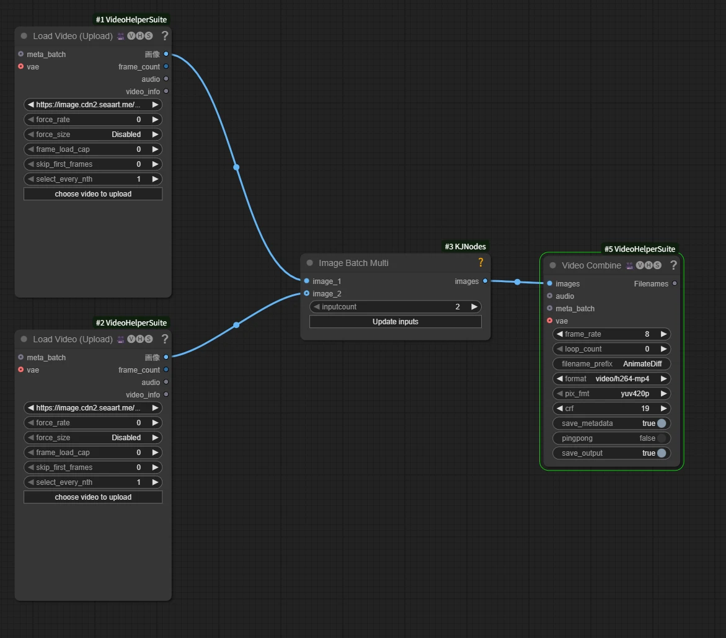The image size is (726, 638).
Task: Open force_size dropdown in node #1
Action: click(93, 135)
